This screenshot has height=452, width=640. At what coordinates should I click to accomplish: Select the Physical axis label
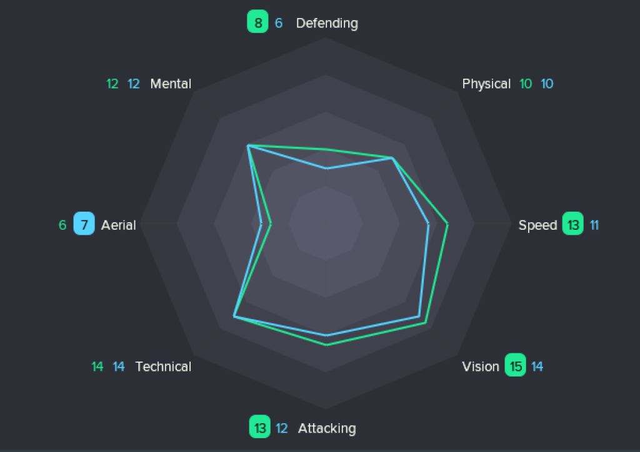(x=486, y=84)
